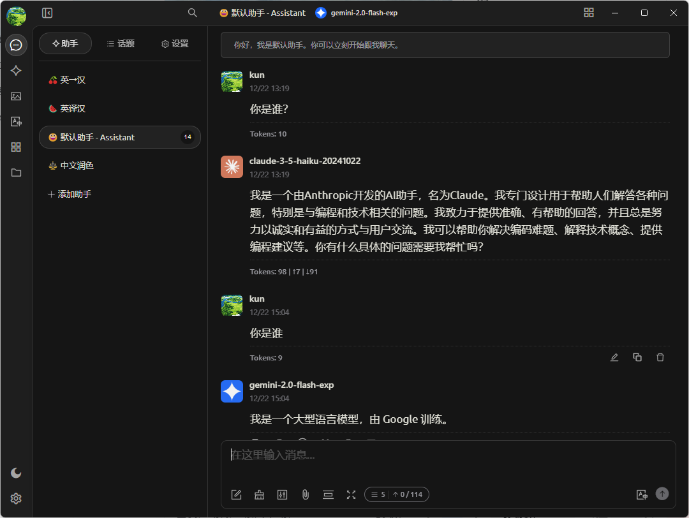
Task: Switch to the 话题 tab
Action: (x=120, y=43)
